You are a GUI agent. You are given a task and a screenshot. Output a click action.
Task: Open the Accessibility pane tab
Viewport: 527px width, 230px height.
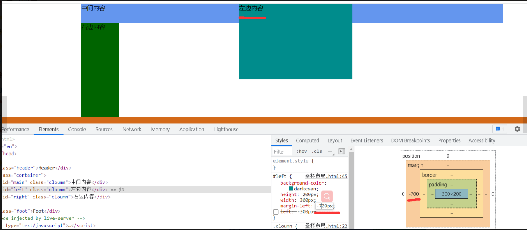(x=482, y=140)
